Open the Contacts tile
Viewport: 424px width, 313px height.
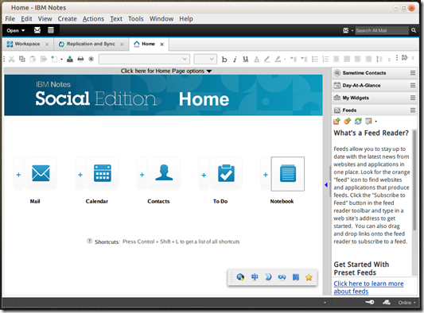[164, 173]
